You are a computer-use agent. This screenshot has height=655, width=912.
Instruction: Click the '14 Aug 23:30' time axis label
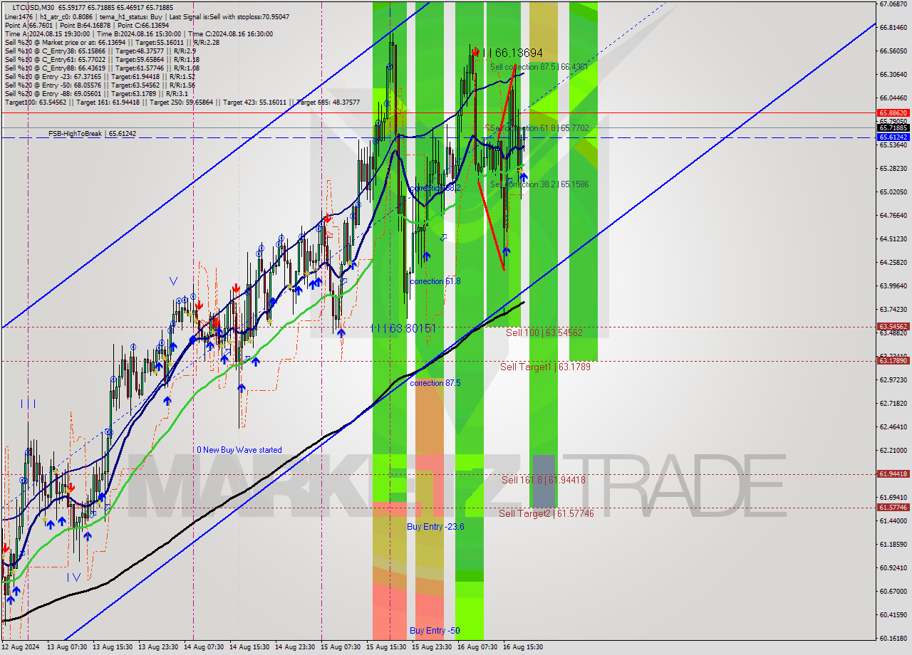point(295,647)
